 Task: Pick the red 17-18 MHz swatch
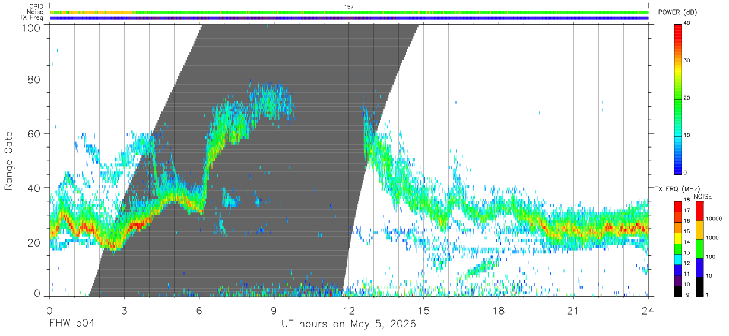pos(678,206)
